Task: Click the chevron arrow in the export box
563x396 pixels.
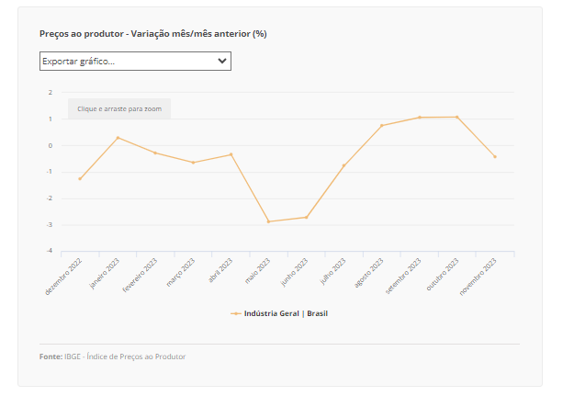Action: click(x=221, y=61)
